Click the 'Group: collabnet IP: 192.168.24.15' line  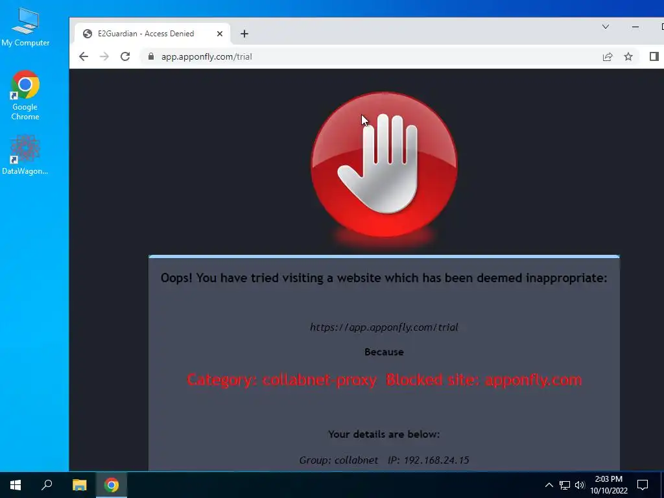[384, 460]
